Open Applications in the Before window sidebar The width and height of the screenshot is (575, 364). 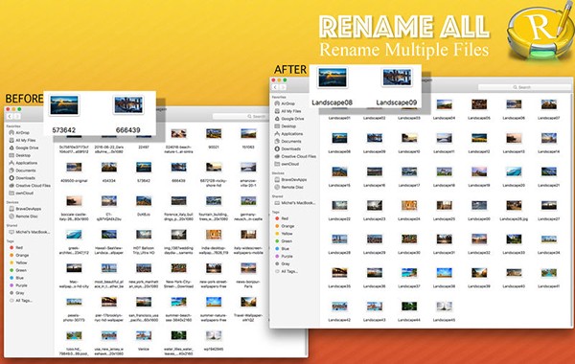tap(23, 163)
